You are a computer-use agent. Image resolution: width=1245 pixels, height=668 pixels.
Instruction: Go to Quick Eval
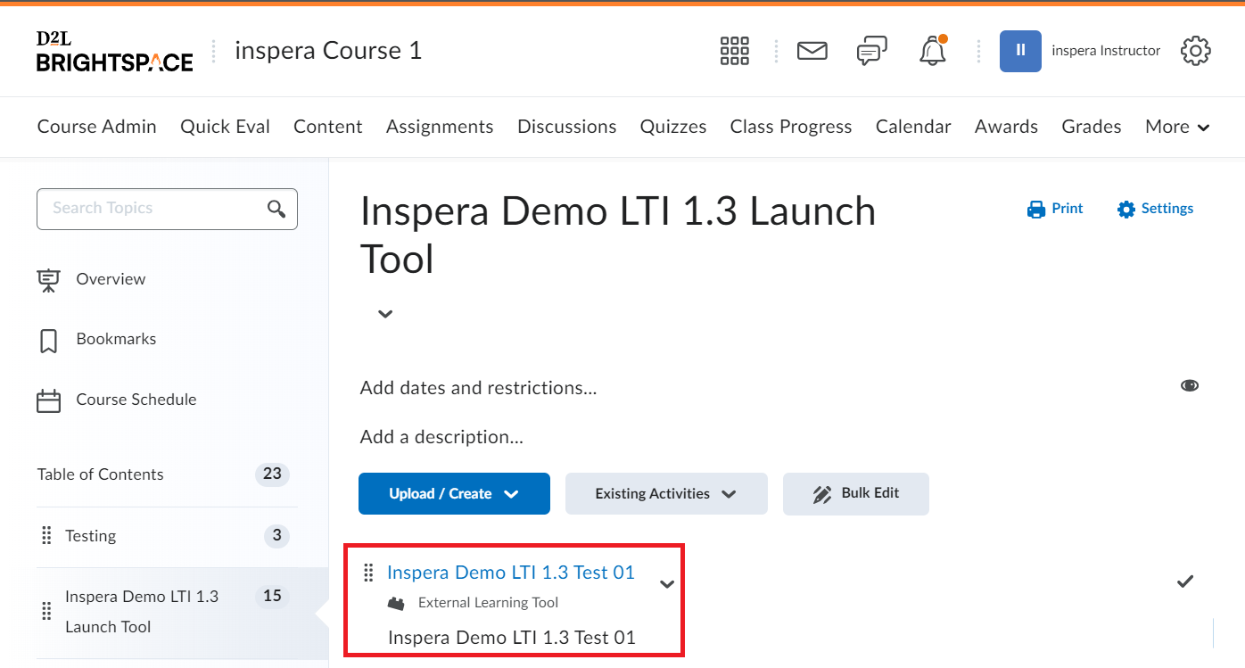pyautogui.click(x=225, y=127)
